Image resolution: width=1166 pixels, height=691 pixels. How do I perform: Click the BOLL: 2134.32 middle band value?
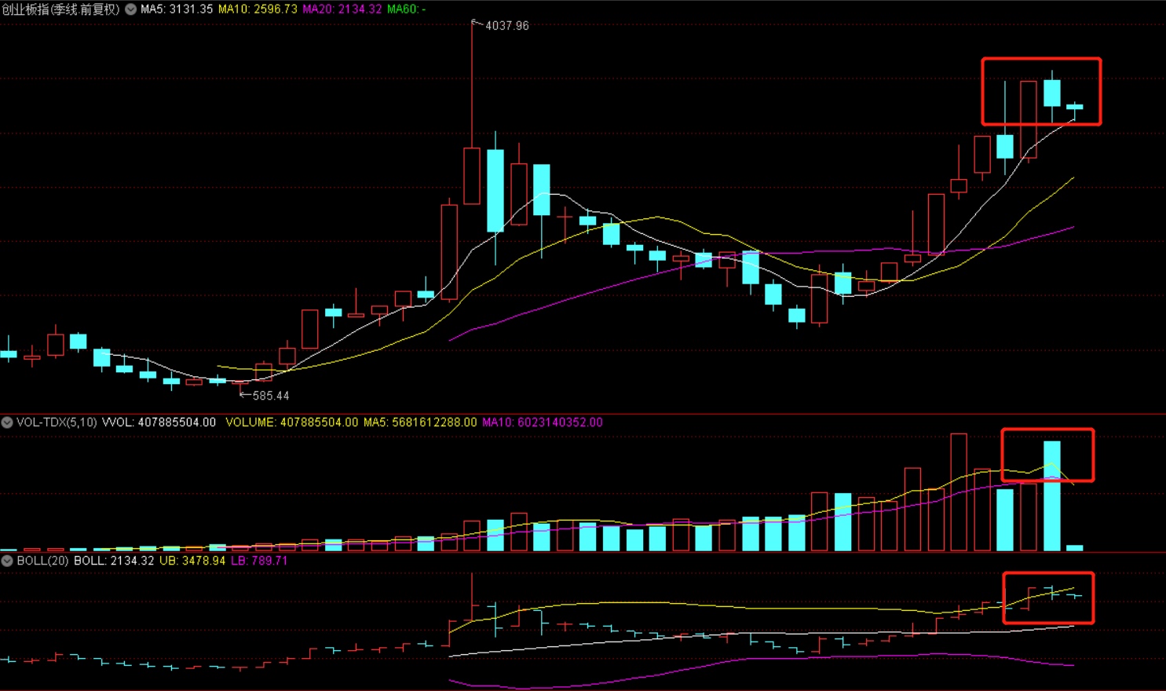[x=115, y=561]
